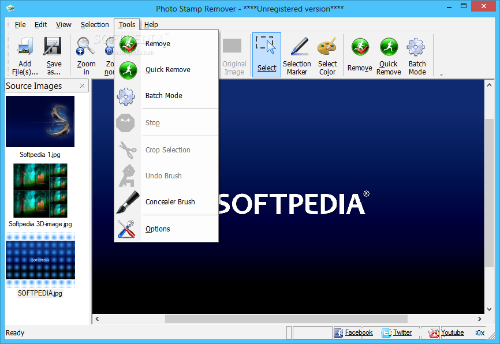This screenshot has height=344, width=500.
Task: Click the Batch Mode gear icon in menu
Action: coord(126,96)
